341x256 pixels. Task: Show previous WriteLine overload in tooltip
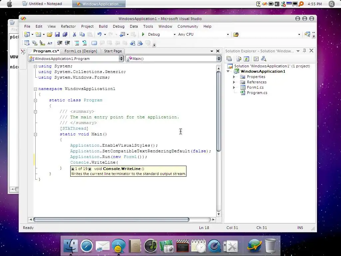[73, 169]
